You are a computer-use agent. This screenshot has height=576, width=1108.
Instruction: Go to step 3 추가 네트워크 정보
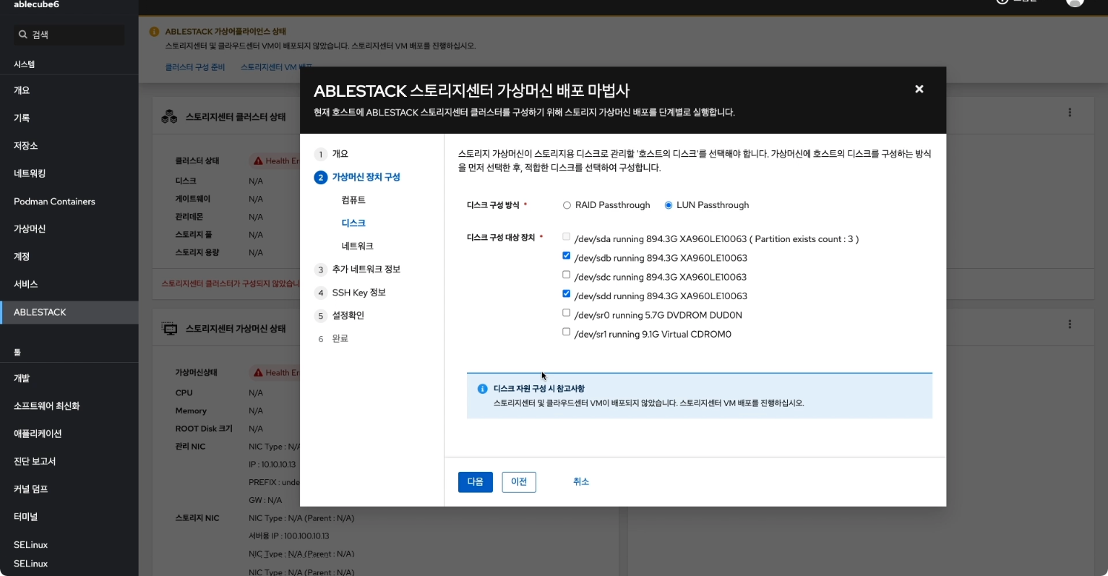(357, 270)
